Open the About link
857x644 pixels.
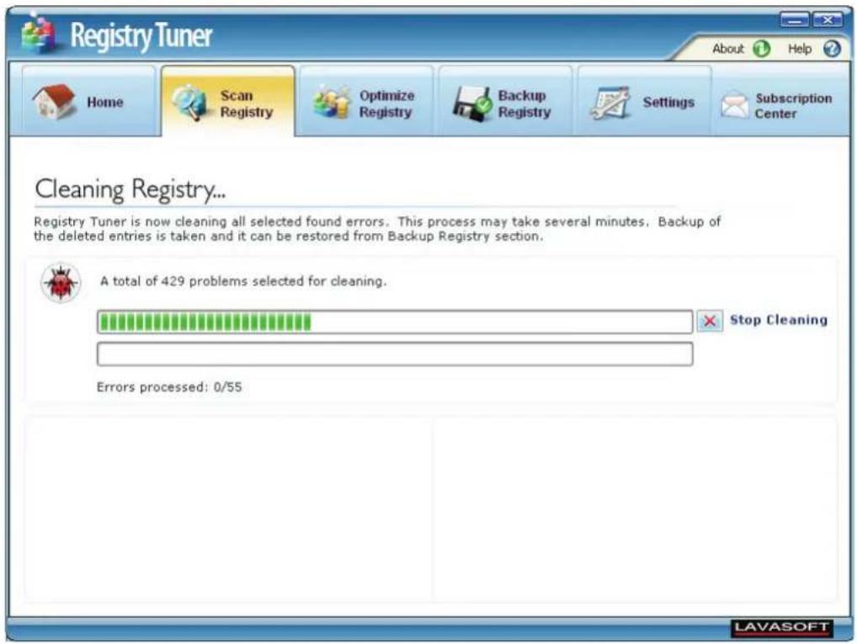(727, 49)
